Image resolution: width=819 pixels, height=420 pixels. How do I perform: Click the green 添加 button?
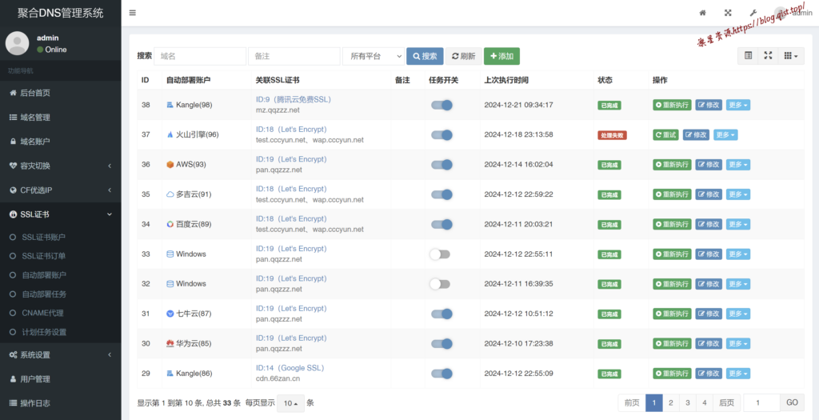501,56
